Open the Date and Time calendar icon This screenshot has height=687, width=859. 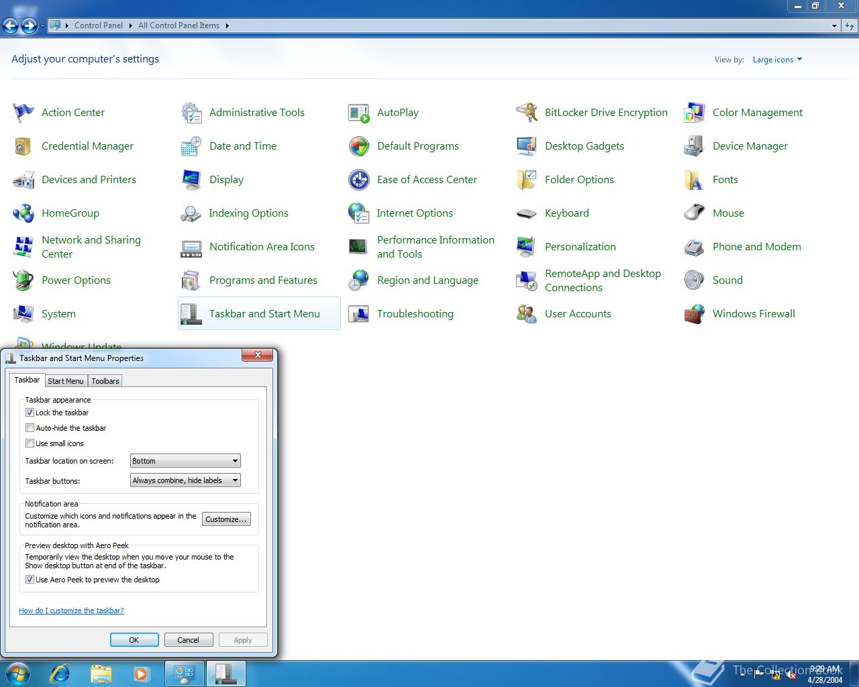pyautogui.click(x=191, y=146)
